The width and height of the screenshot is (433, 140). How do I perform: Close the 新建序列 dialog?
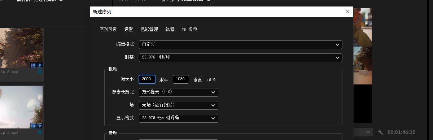tap(348, 12)
